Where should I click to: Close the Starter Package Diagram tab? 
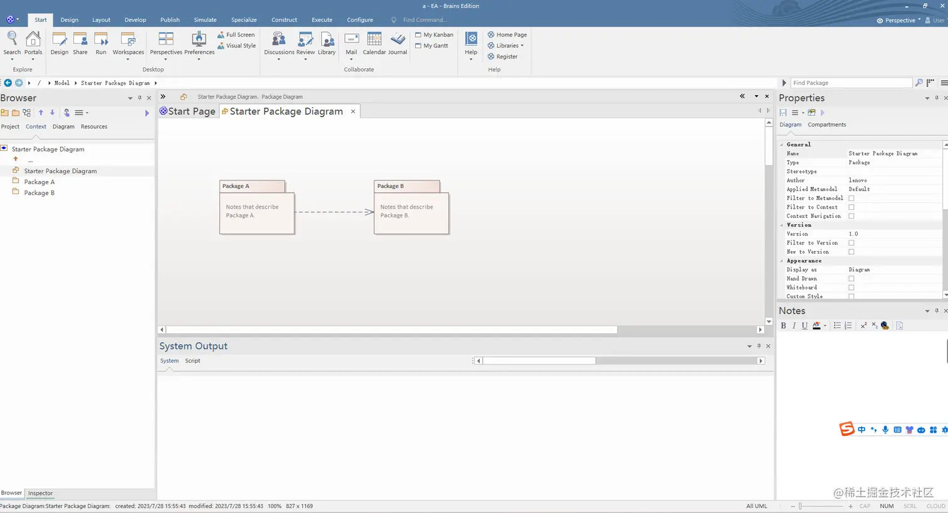pos(353,111)
